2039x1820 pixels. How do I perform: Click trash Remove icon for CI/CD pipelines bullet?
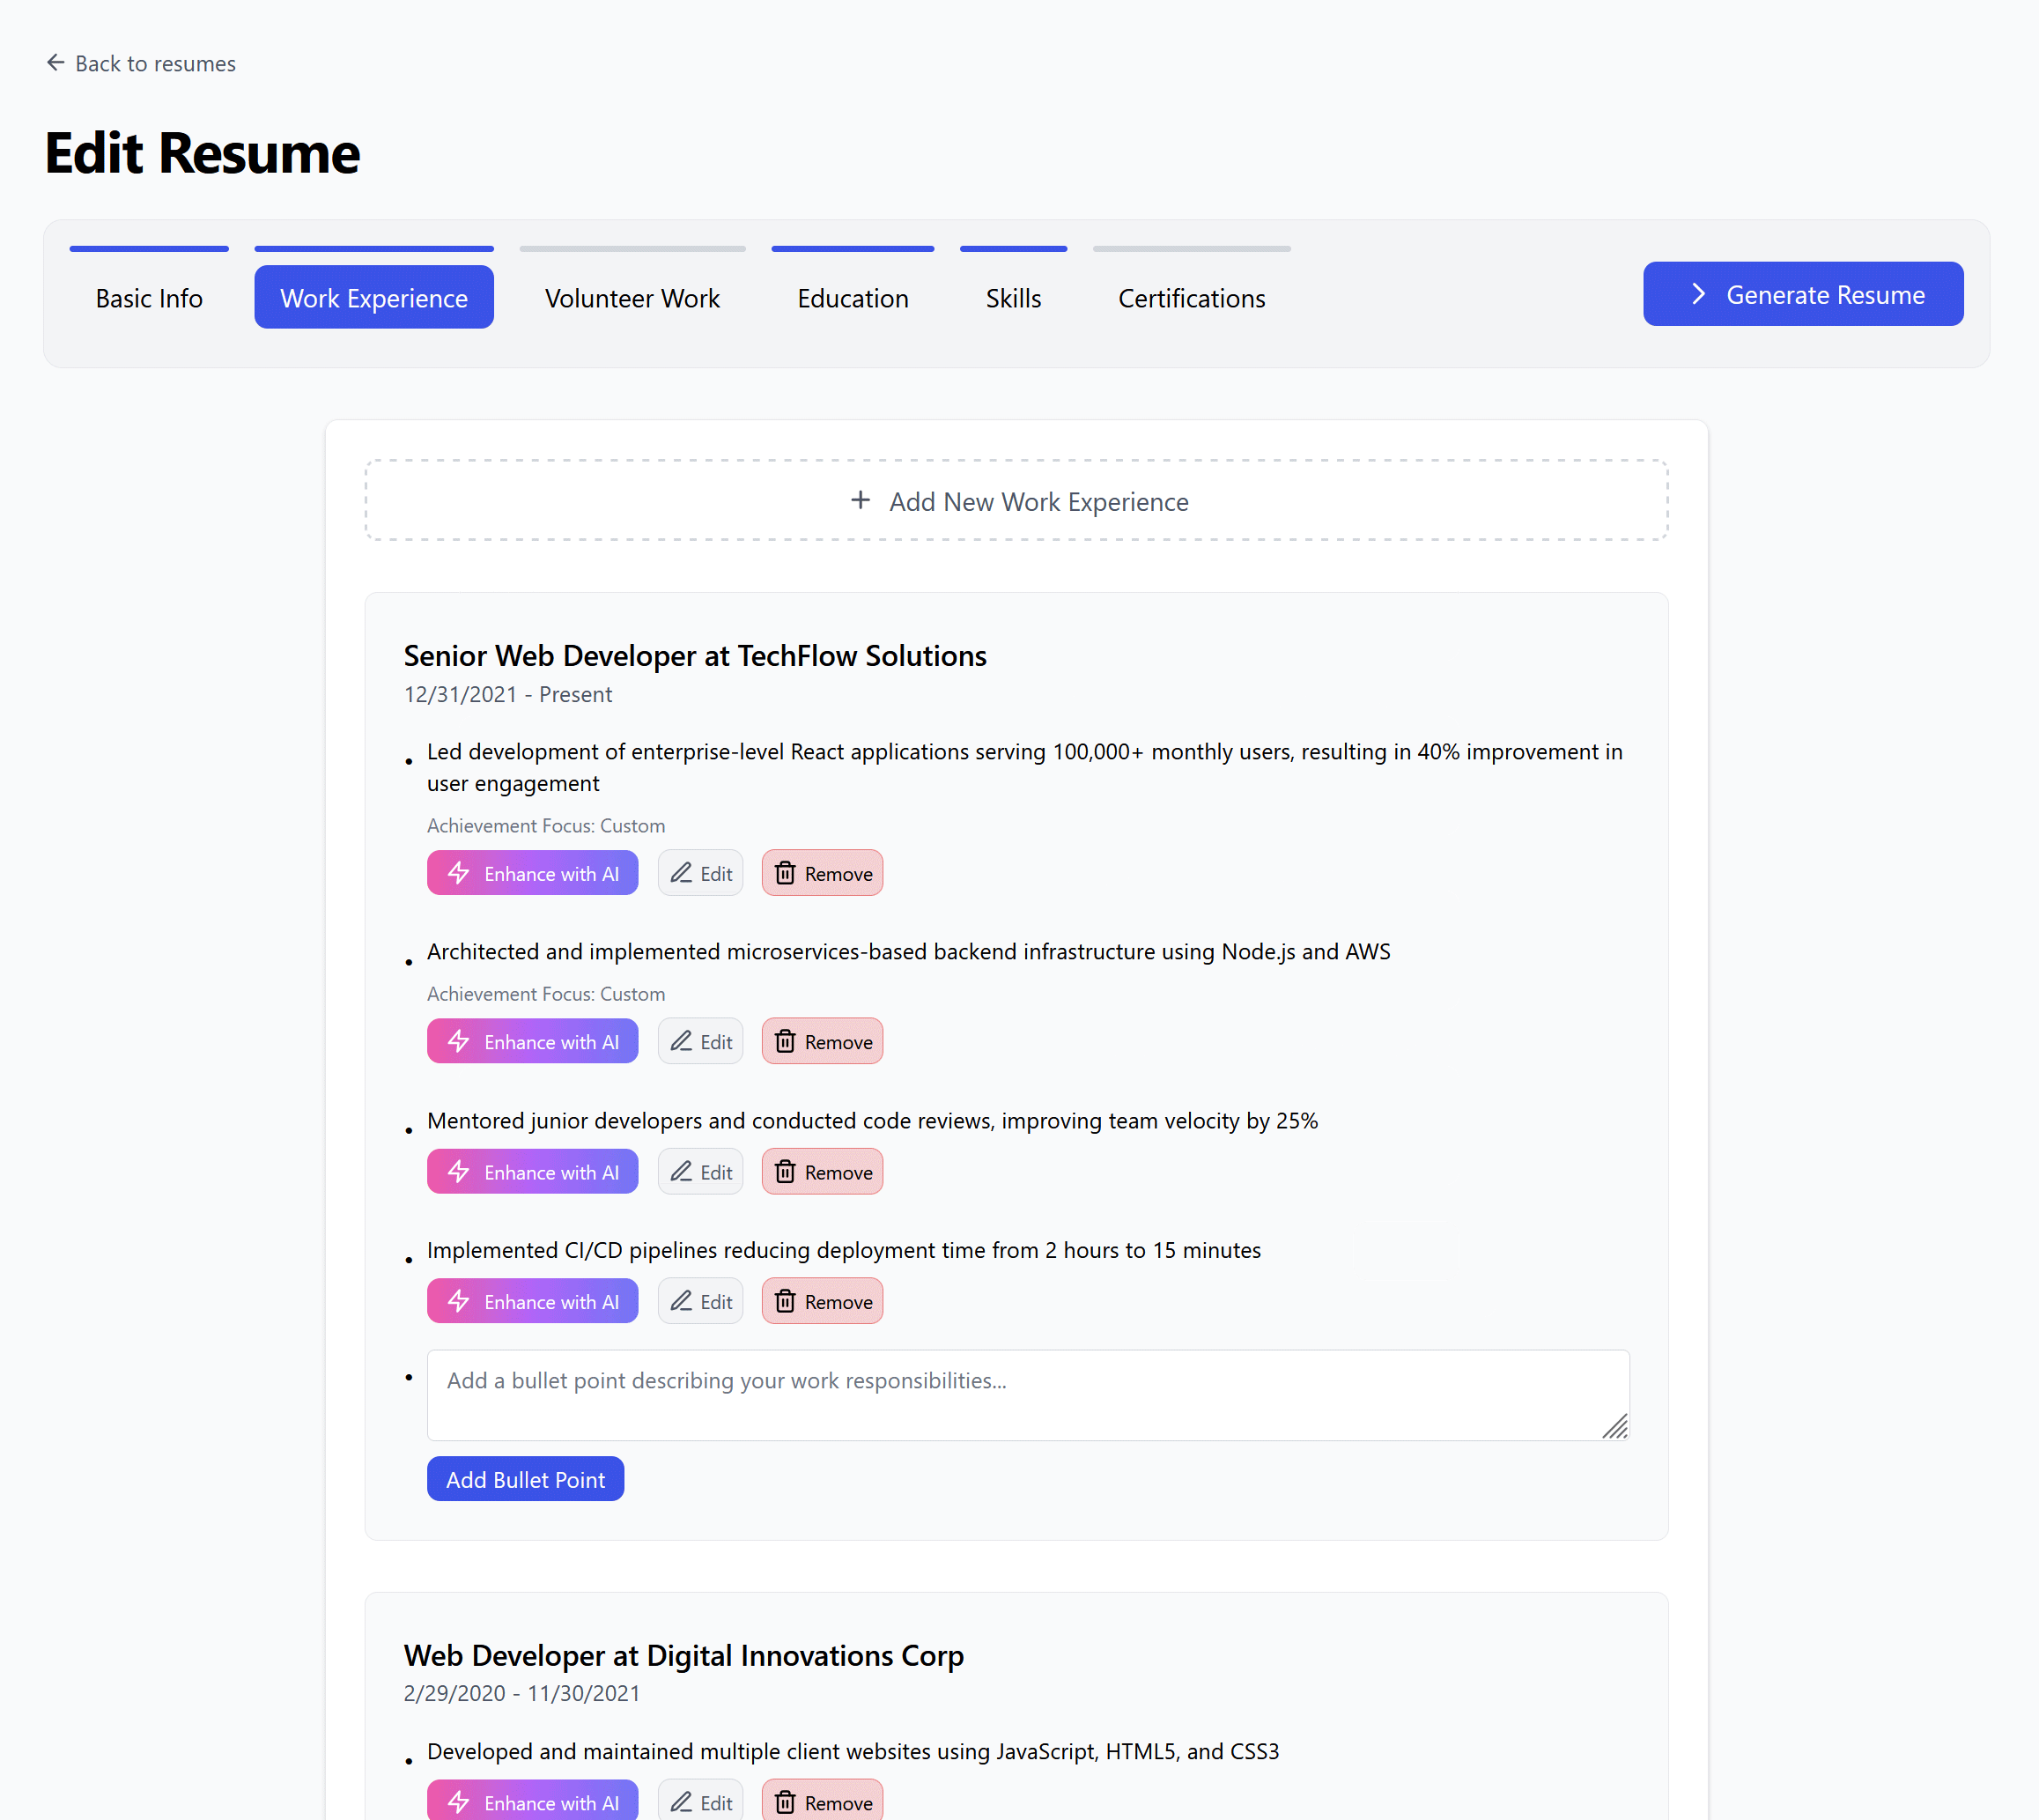point(785,1301)
